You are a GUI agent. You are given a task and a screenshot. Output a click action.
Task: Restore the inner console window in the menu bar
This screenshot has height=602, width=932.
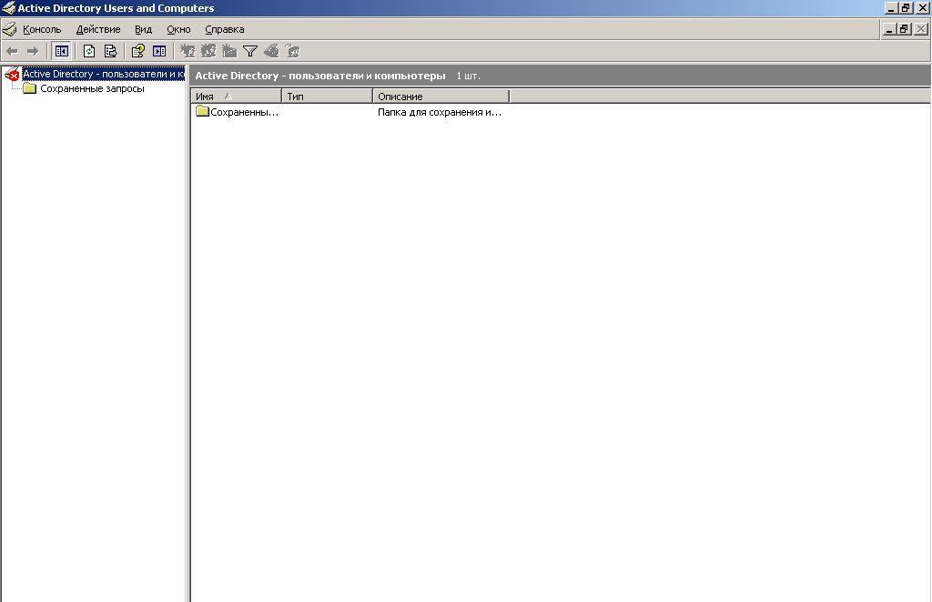point(904,29)
